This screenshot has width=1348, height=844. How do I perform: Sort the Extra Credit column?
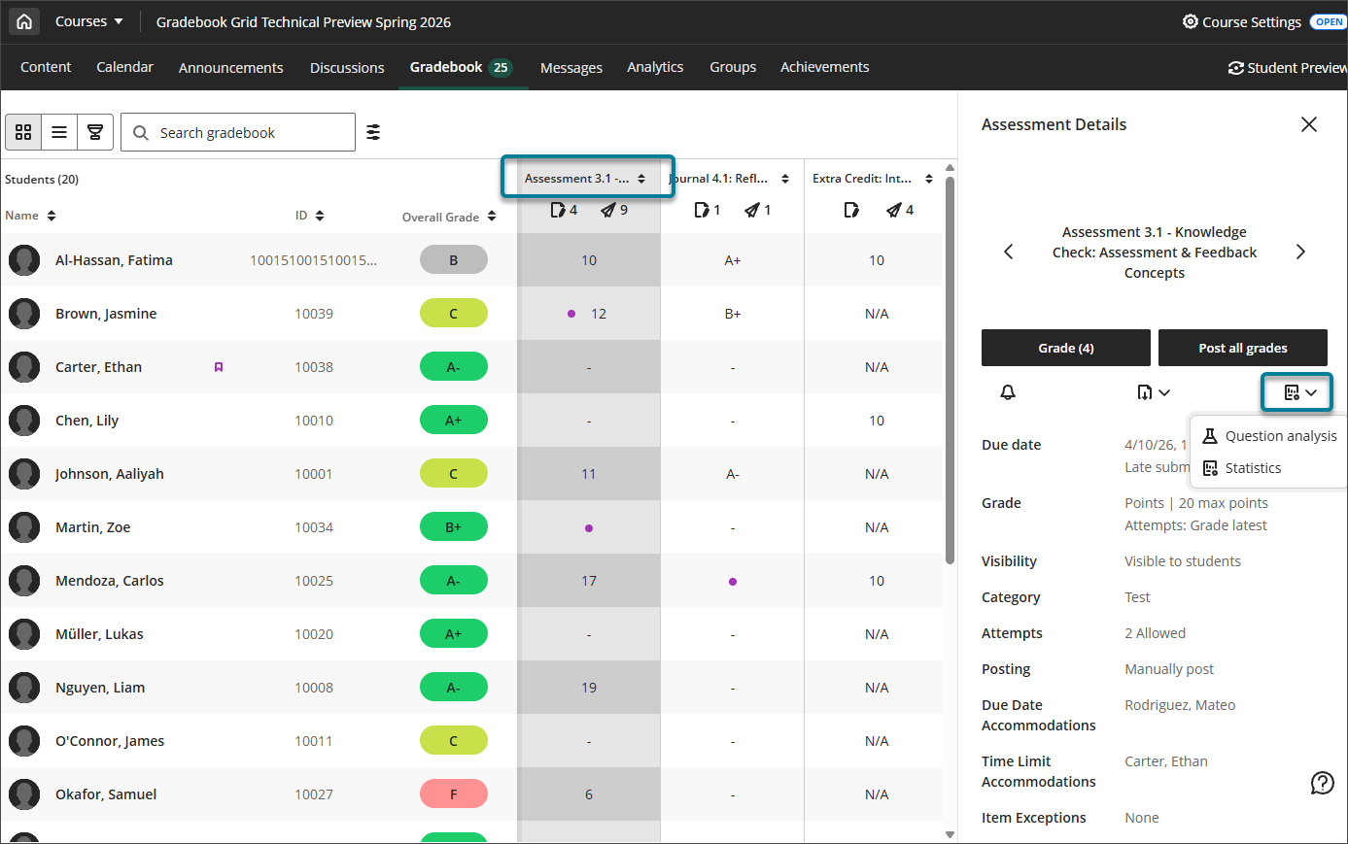[x=929, y=179]
